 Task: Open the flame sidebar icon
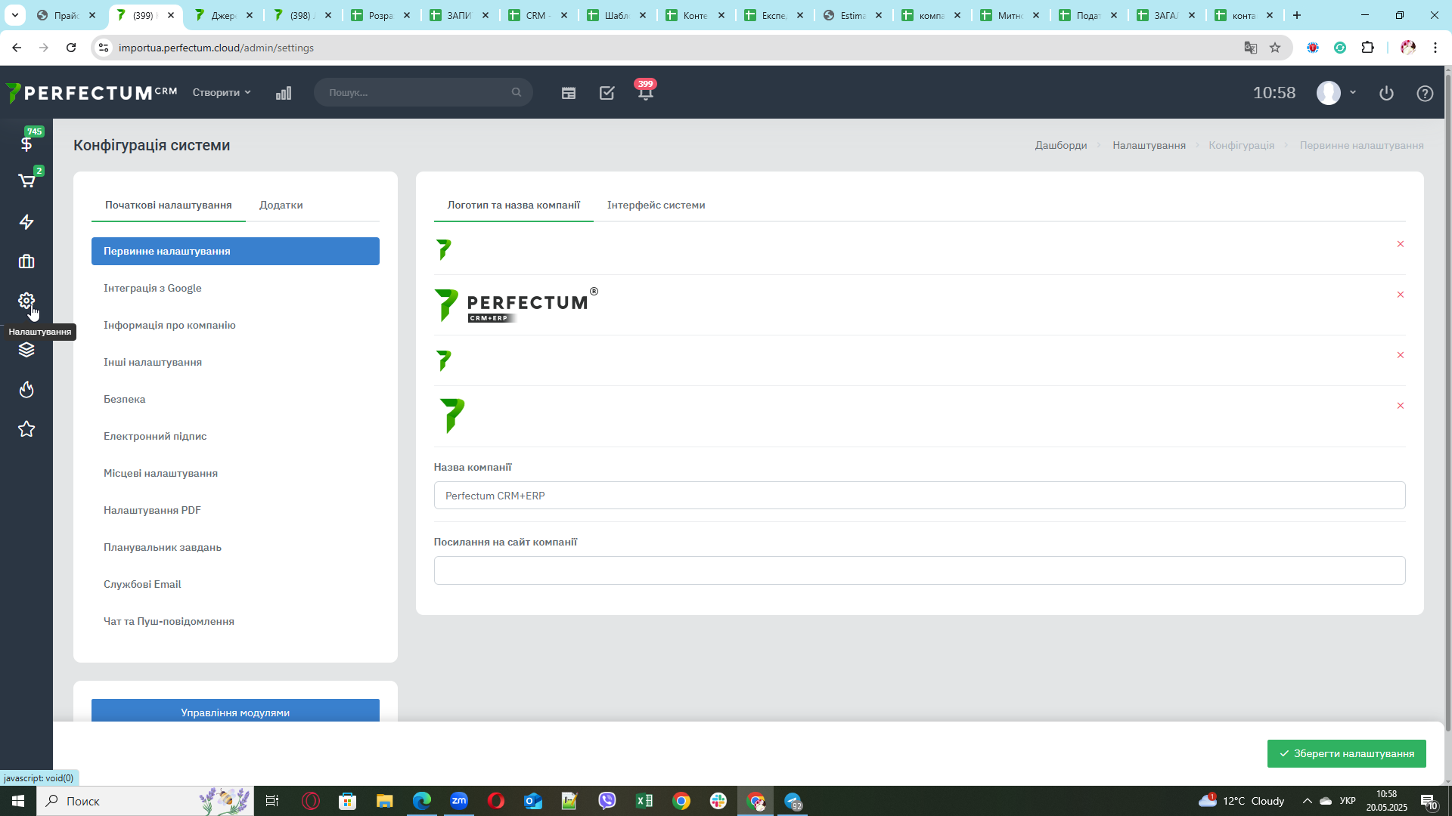(x=26, y=390)
